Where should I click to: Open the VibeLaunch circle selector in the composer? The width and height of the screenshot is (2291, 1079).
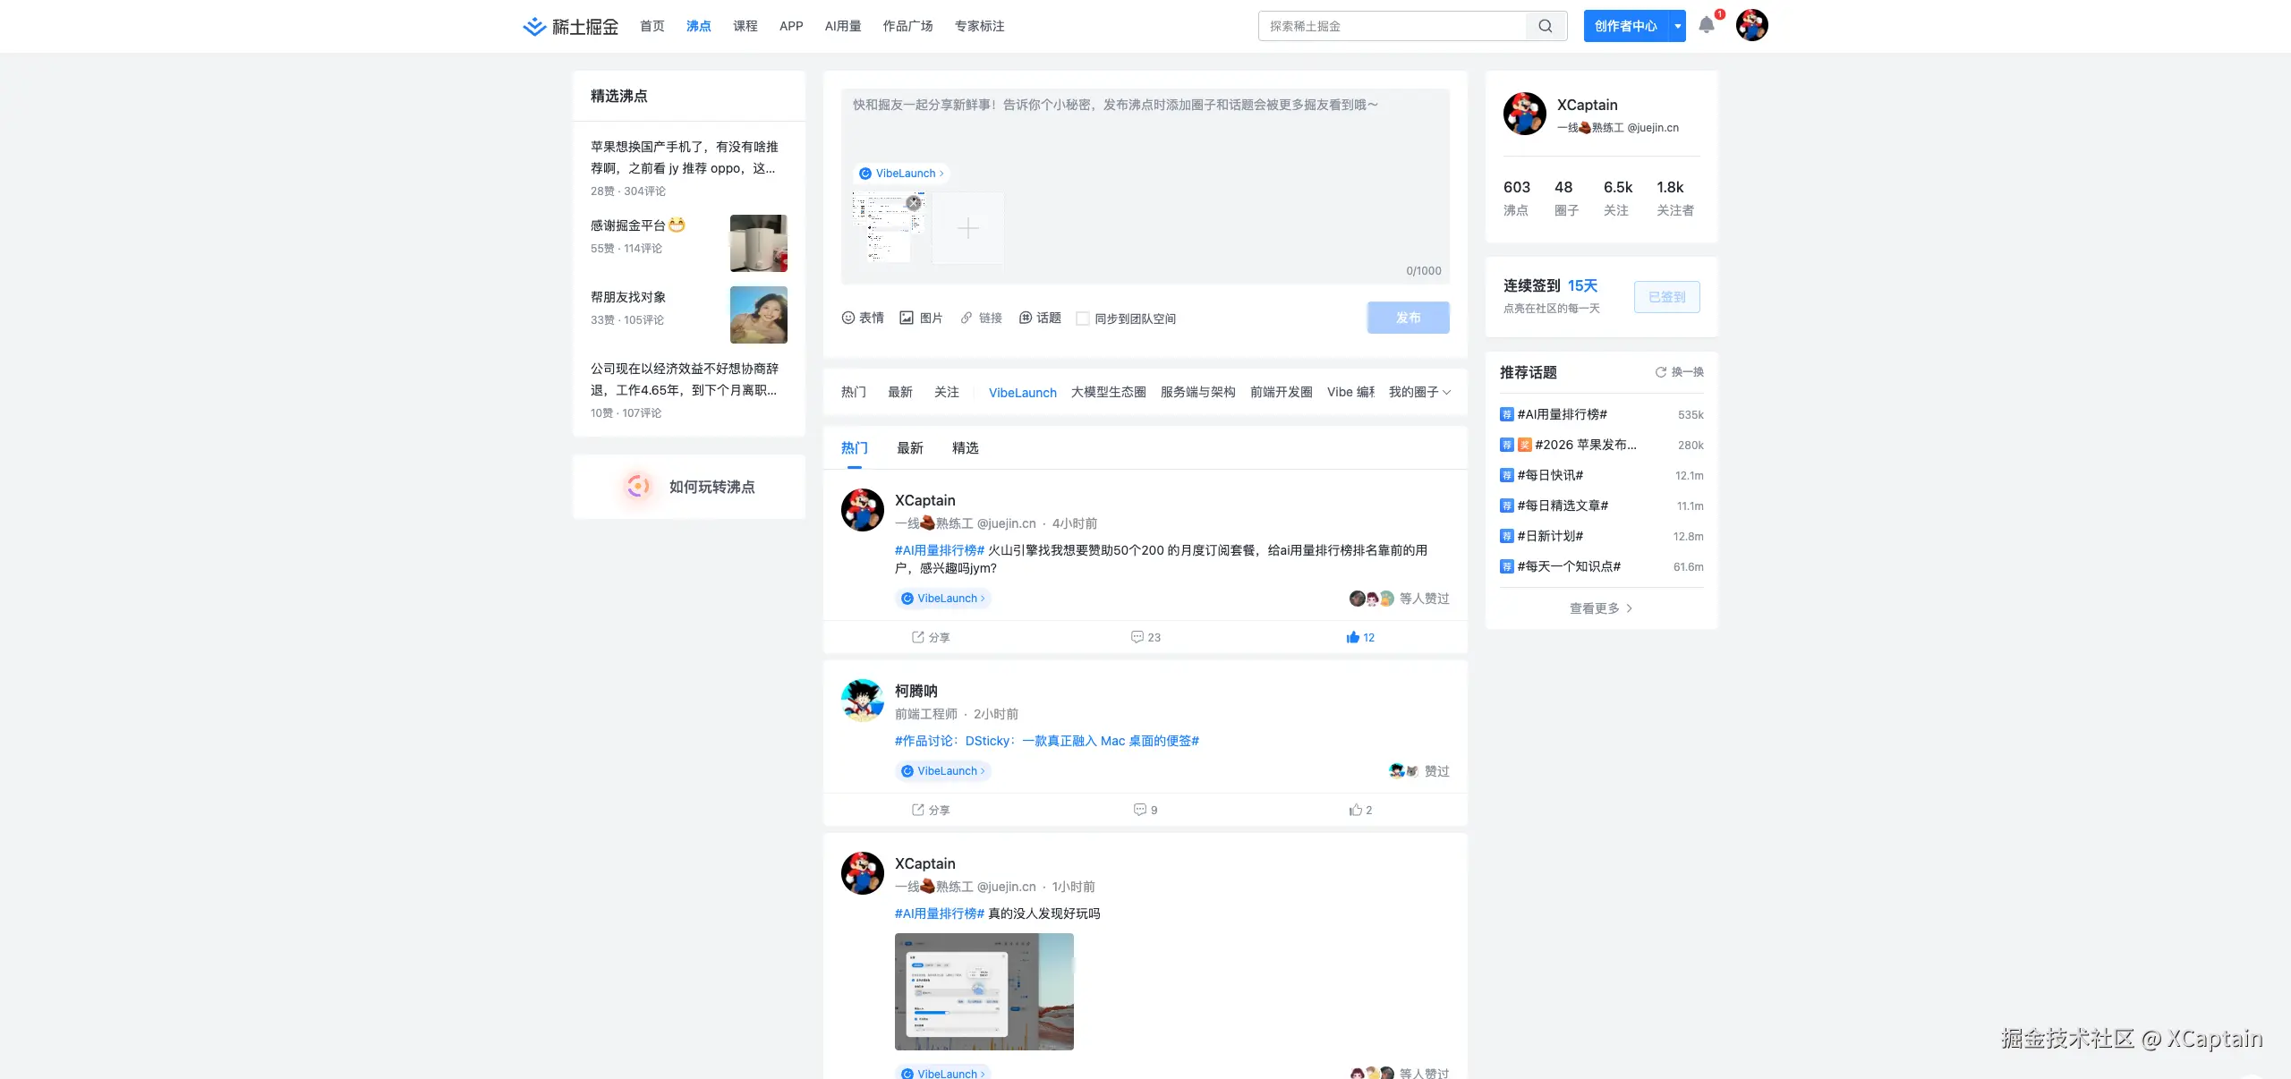pos(901,174)
